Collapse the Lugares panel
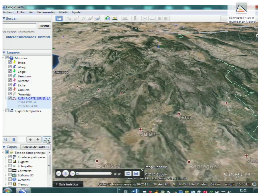258x193 pixels. pos(4,52)
